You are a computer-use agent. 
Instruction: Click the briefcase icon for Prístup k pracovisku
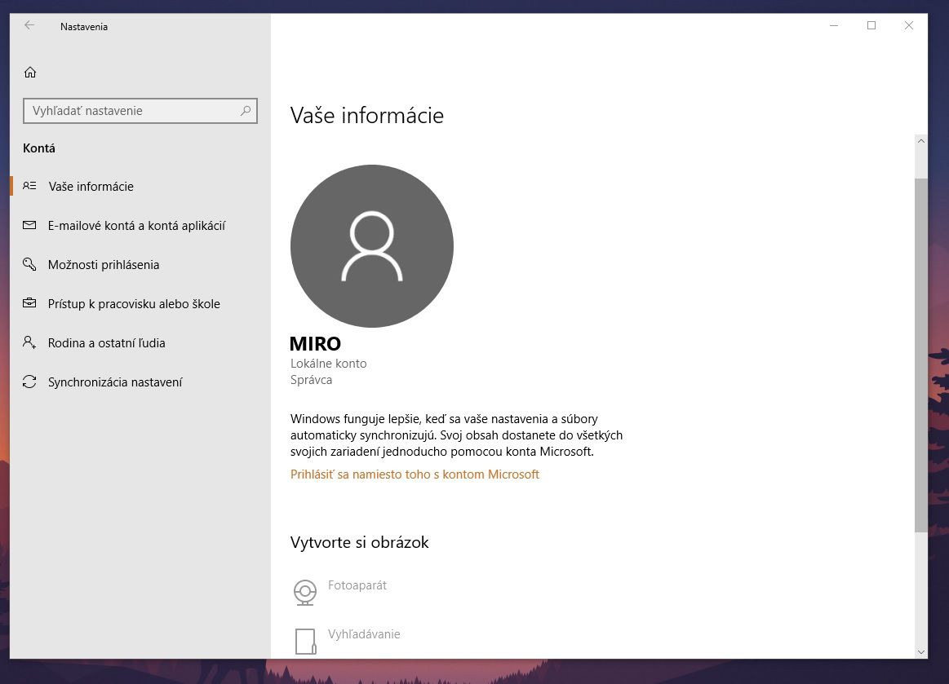tap(29, 303)
